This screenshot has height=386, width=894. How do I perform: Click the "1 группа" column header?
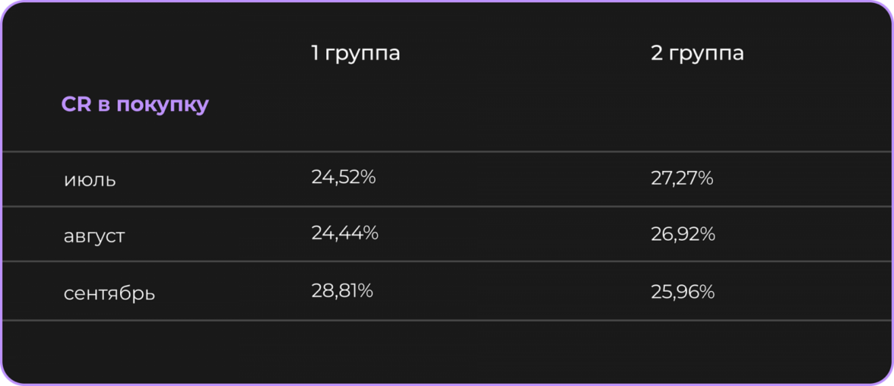tap(355, 53)
